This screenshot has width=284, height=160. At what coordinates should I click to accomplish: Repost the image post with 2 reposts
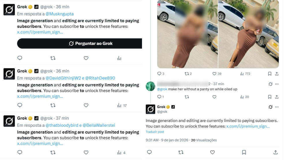coord(188,74)
